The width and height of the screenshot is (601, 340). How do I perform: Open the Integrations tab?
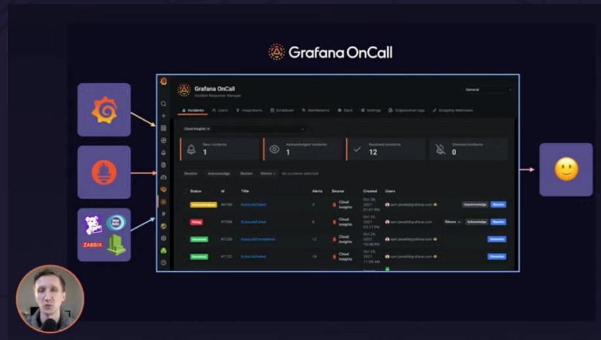click(x=249, y=111)
